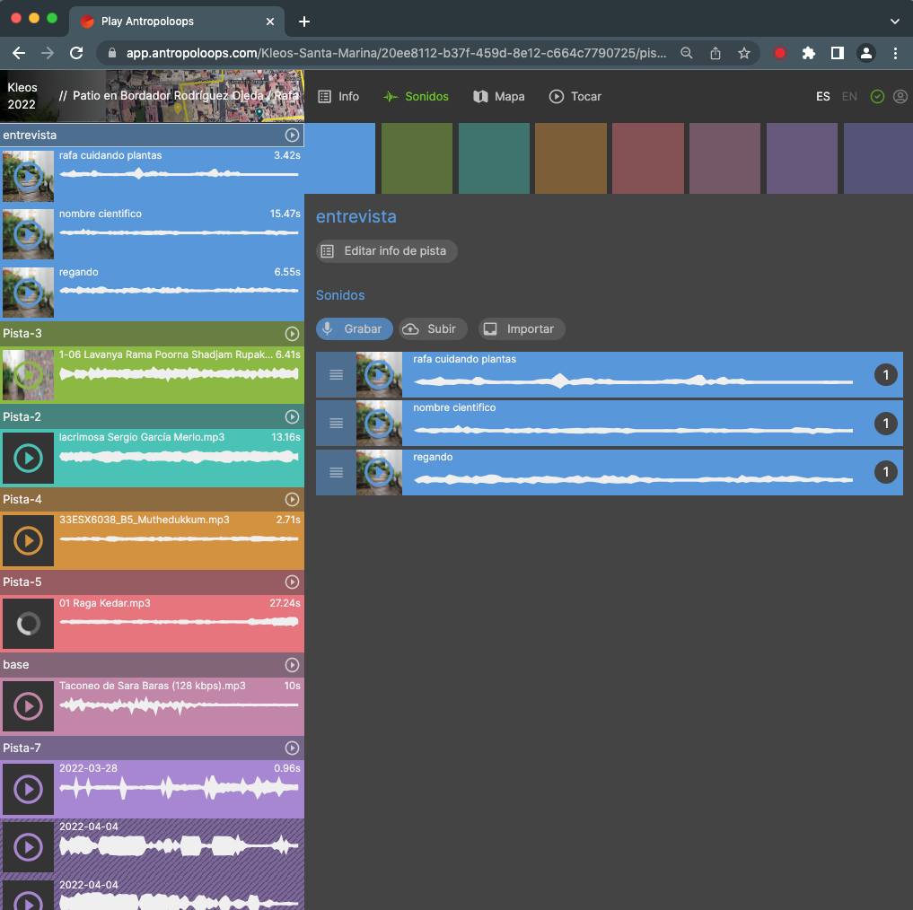913x910 pixels.
Task: Play the Pista-2 lacrimosa sound
Action: (28, 459)
